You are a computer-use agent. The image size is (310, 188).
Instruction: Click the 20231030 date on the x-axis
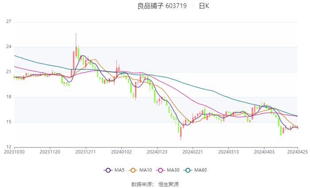pyautogui.click(x=14, y=151)
